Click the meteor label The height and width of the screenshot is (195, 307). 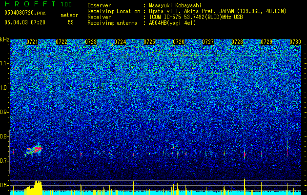coord(69,15)
